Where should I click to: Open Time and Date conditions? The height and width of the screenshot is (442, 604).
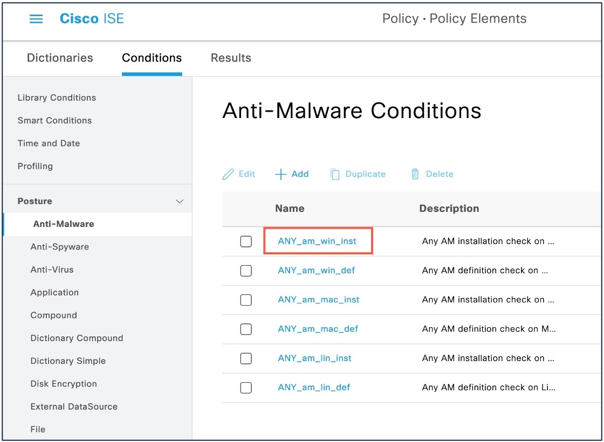[x=49, y=143]
